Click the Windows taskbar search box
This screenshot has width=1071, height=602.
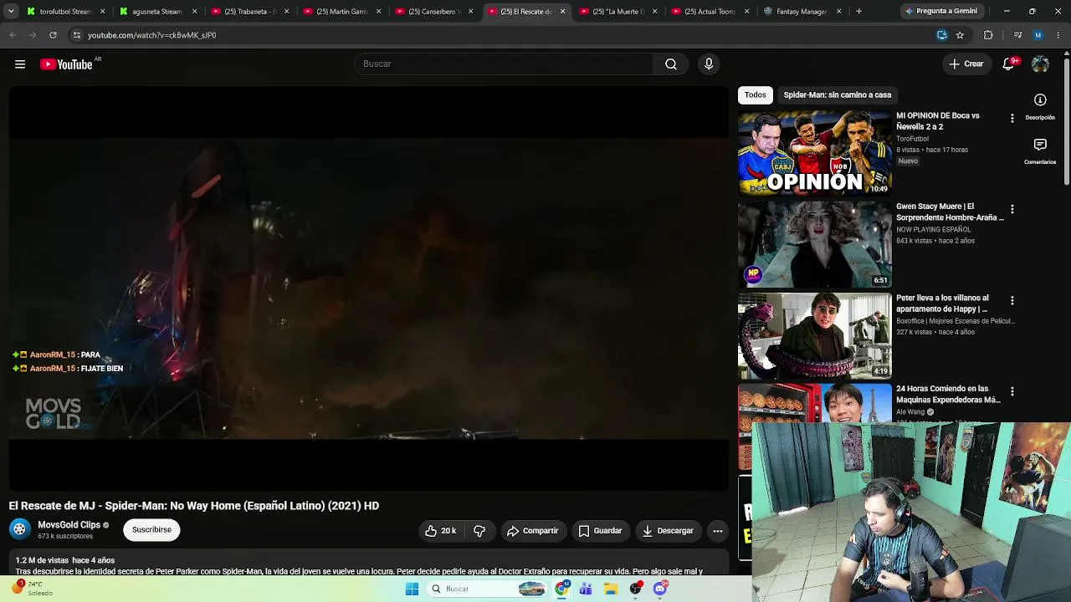[487, 589]
